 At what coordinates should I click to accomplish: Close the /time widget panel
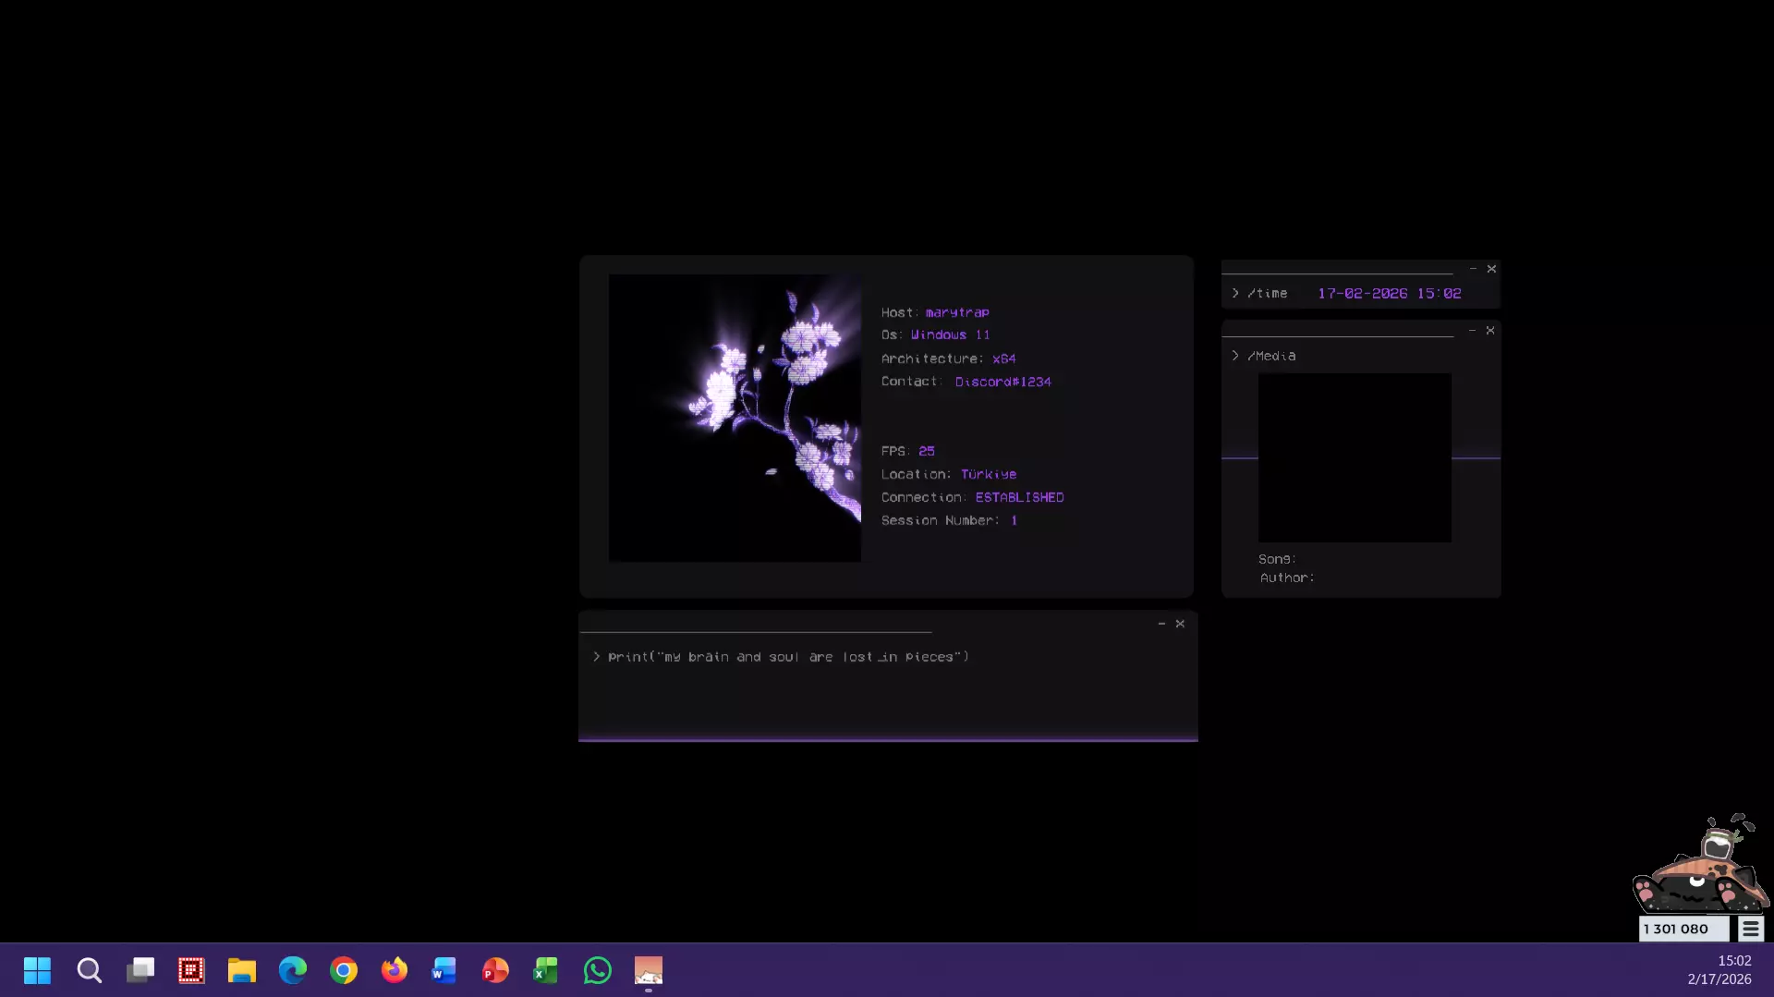coord(1491,269)
